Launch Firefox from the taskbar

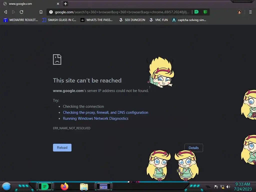(64, 186)
